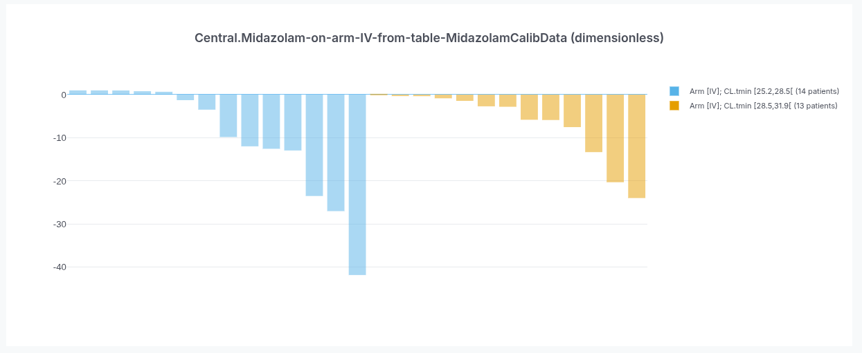Select the last orange bar reaching about -24

point(637,146)
